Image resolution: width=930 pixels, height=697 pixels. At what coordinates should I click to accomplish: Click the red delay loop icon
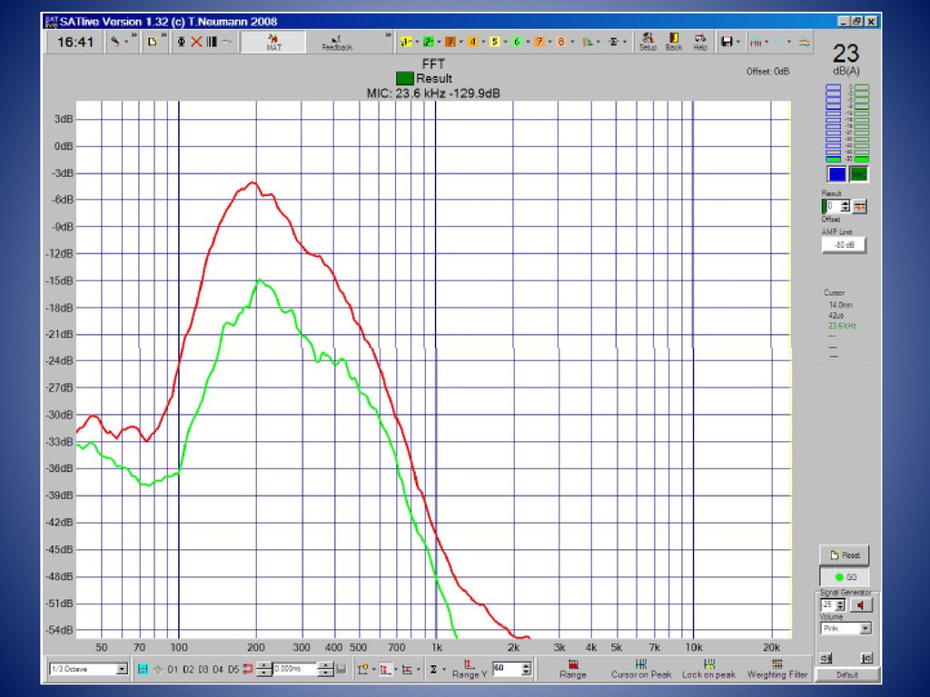[x=248, y=669]
